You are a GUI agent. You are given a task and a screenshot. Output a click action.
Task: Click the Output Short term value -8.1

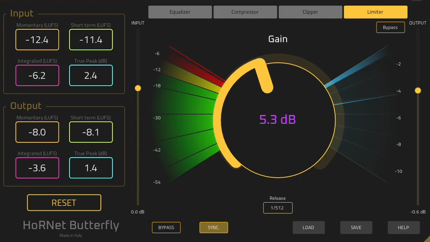[x=91, y=132]
